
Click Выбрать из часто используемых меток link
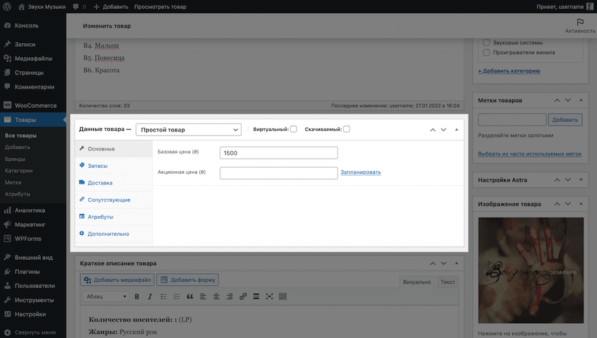[530, 154]
